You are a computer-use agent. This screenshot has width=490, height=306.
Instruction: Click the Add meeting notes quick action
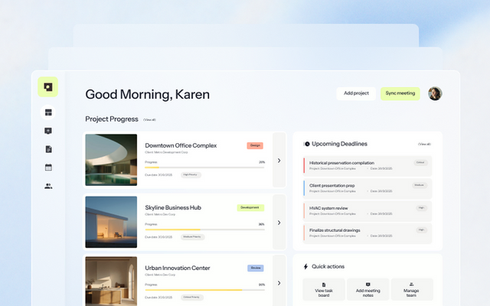click(x=367, y=289)
